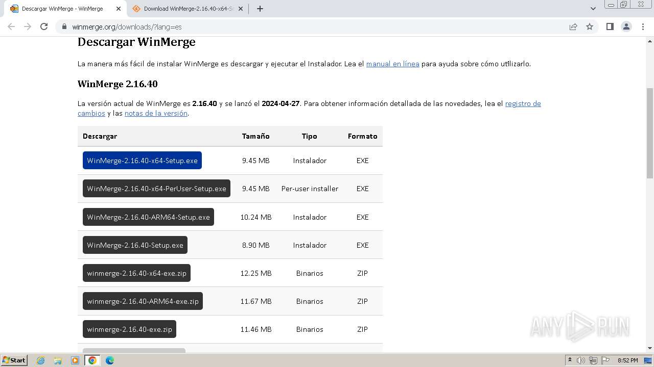Download WinMerge-2.16.40-Setup.exe 32-bit installer
Viewport: 654px width, 367px height.
135,245
